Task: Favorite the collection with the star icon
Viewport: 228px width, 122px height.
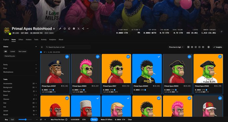Action: click(x=54, y=28)
